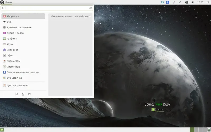The width and height of the screenshot is (211, 132).
Task: Toggle the Меню button on top panel
Action: tap(6, 2)
